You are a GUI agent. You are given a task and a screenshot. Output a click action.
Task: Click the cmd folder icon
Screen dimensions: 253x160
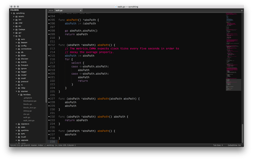pos(16,23)
